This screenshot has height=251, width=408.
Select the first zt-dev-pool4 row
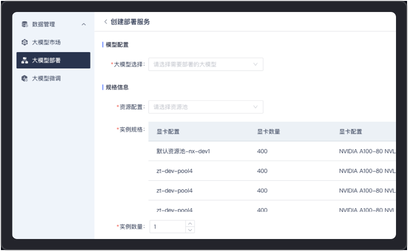pos(174,171)
